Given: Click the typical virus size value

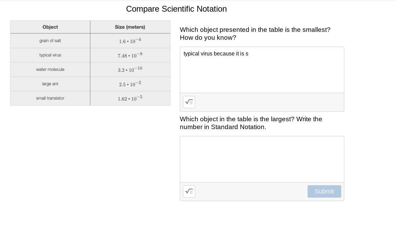Looking at the screenshot, I should coord(130,55).
